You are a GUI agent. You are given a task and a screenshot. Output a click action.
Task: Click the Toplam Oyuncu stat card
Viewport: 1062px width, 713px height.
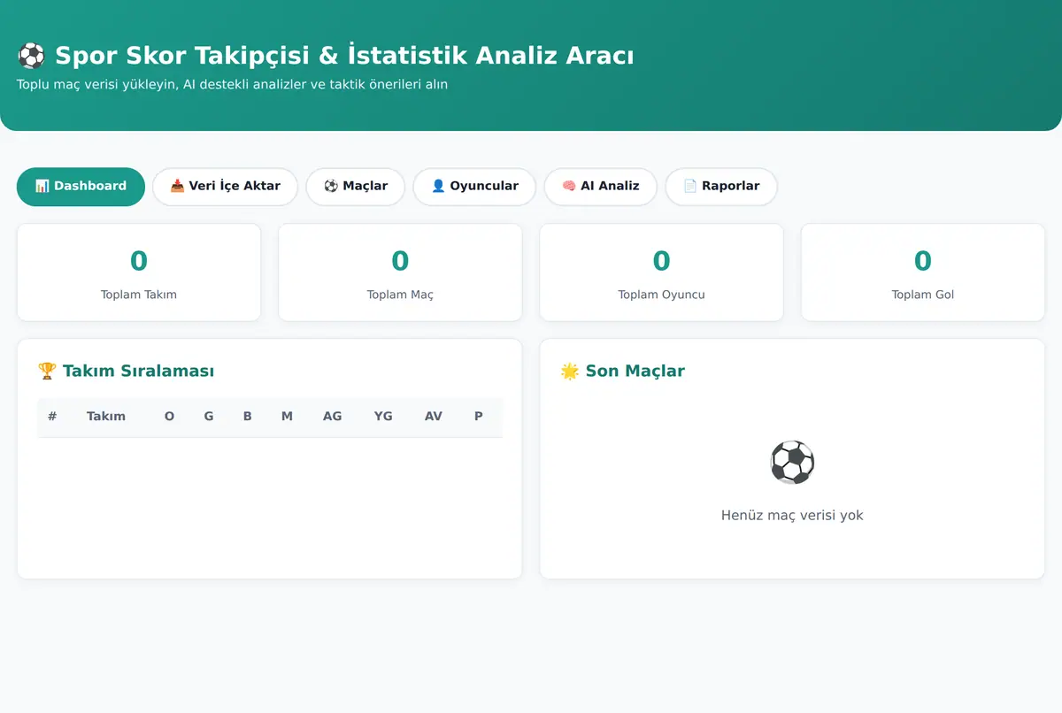(x=661, y=272)
